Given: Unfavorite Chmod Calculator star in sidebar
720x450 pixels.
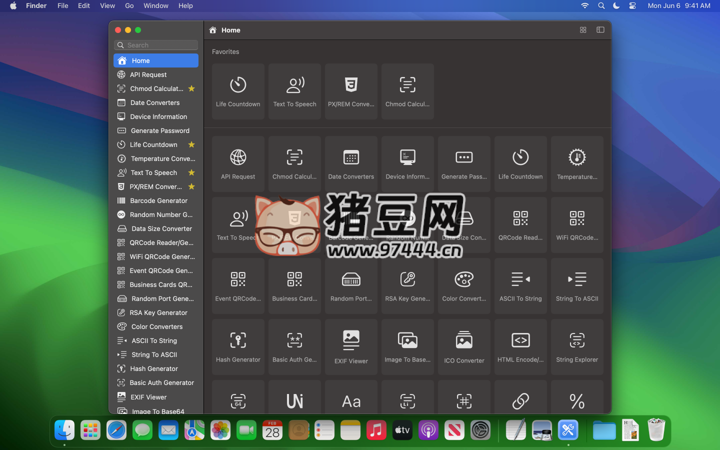Looking at the screenshot, I should [191, 88].
